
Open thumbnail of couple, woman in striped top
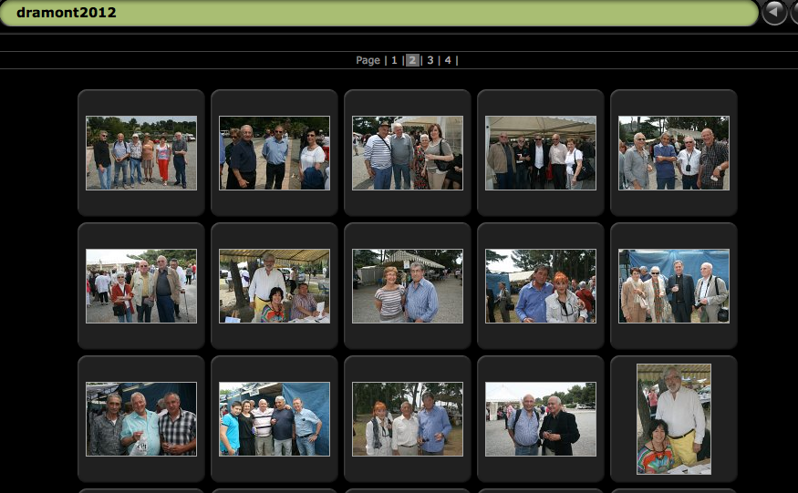tap(408, 286)
